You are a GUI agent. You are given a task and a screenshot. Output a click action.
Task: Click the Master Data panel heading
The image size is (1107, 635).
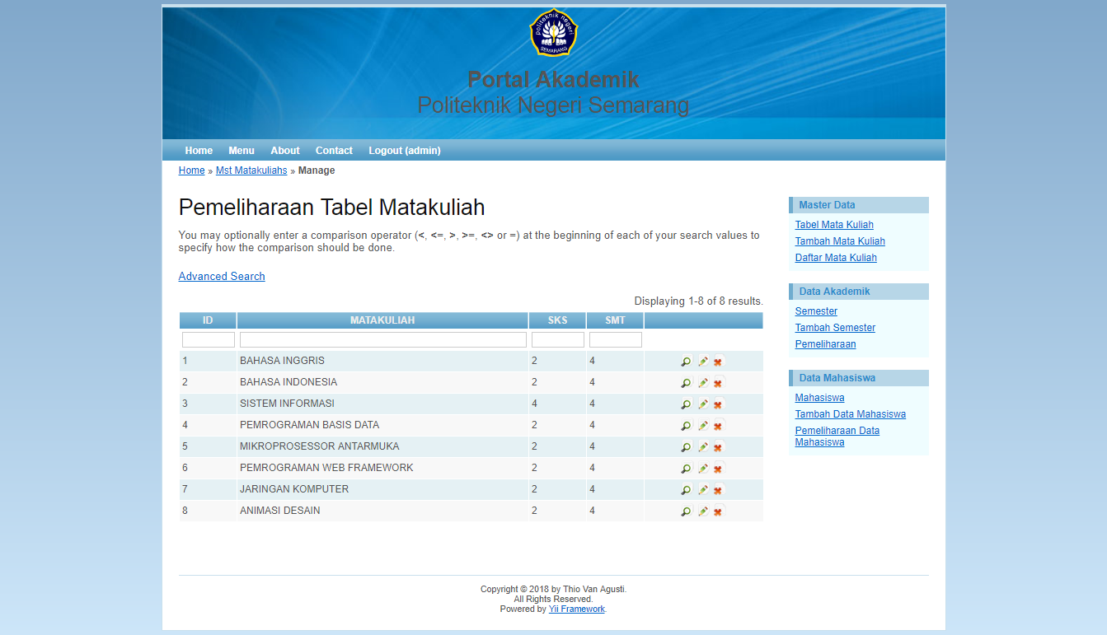click(859, 205)
